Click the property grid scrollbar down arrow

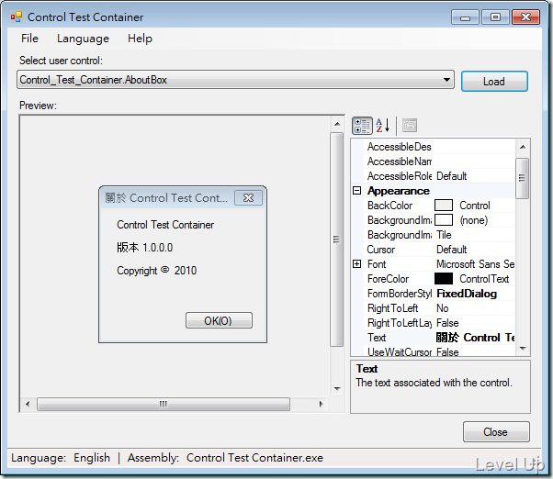pyautogui.click(x=523, y=349)
